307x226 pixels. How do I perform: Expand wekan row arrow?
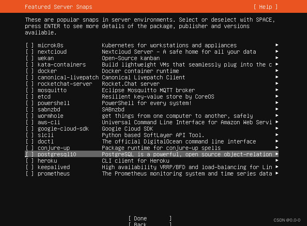[277, 58]
